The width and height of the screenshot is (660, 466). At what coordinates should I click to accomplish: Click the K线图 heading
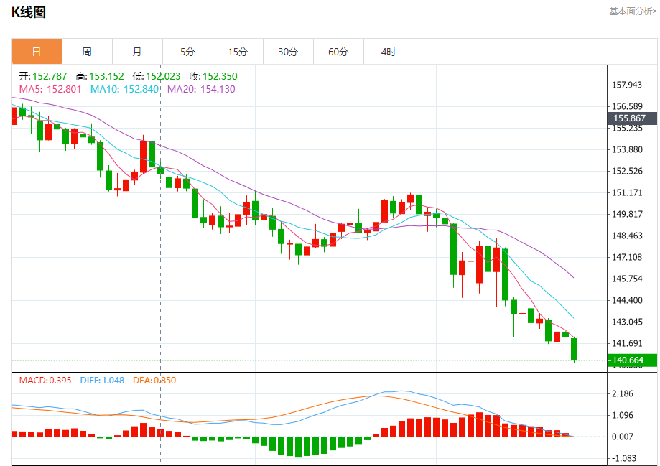pyautogui.click(x=29, y=12)
